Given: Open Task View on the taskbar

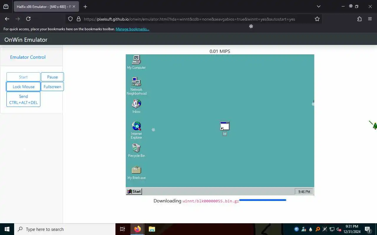Looking at the screenshot, I should coord(123,229).
